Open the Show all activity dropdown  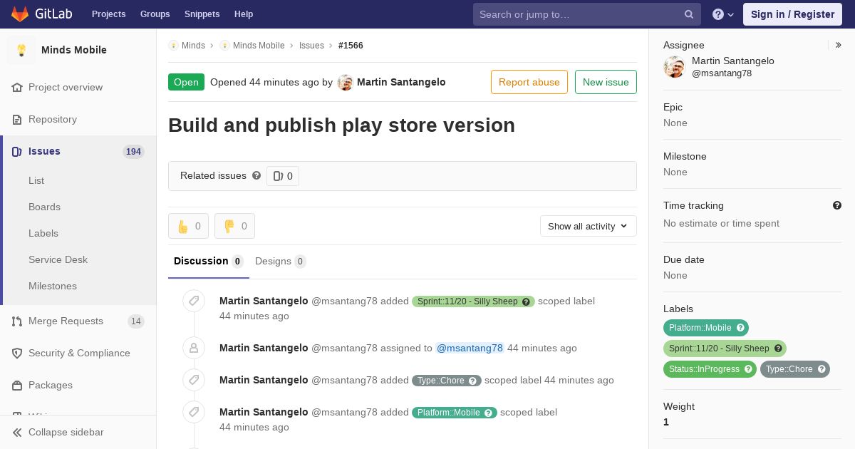coord(589,226)
